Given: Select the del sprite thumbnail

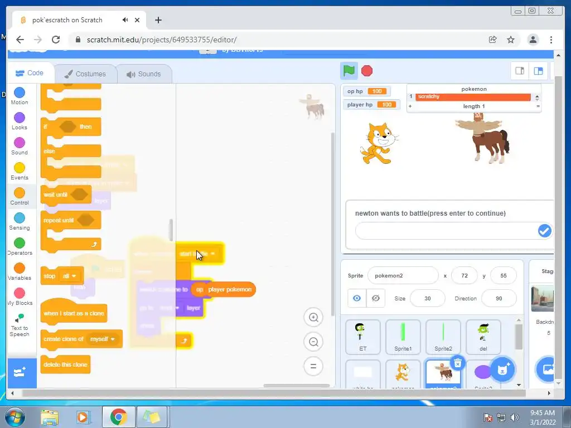Looking at the screenshot, I should tap(483, 337).
